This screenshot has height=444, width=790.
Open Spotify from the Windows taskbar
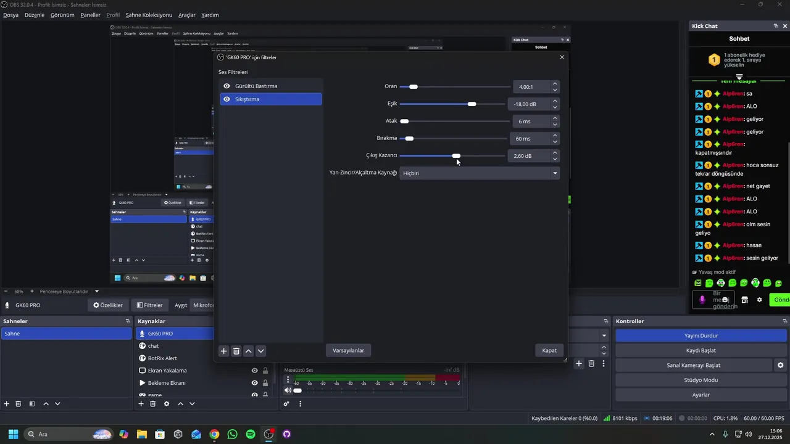click(251, 434)
